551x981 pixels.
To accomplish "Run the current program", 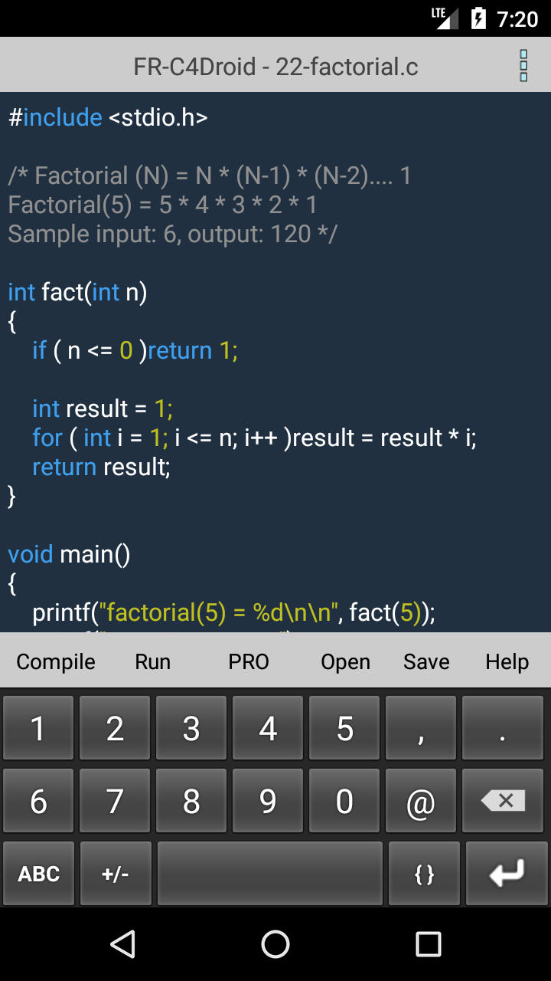I will pos(152,662).
